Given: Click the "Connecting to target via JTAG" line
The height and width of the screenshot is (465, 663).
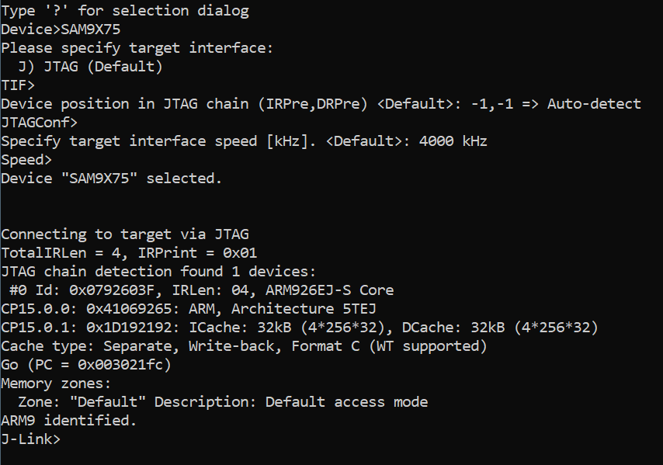Looking at the screenshot, I should pos(125,234).
